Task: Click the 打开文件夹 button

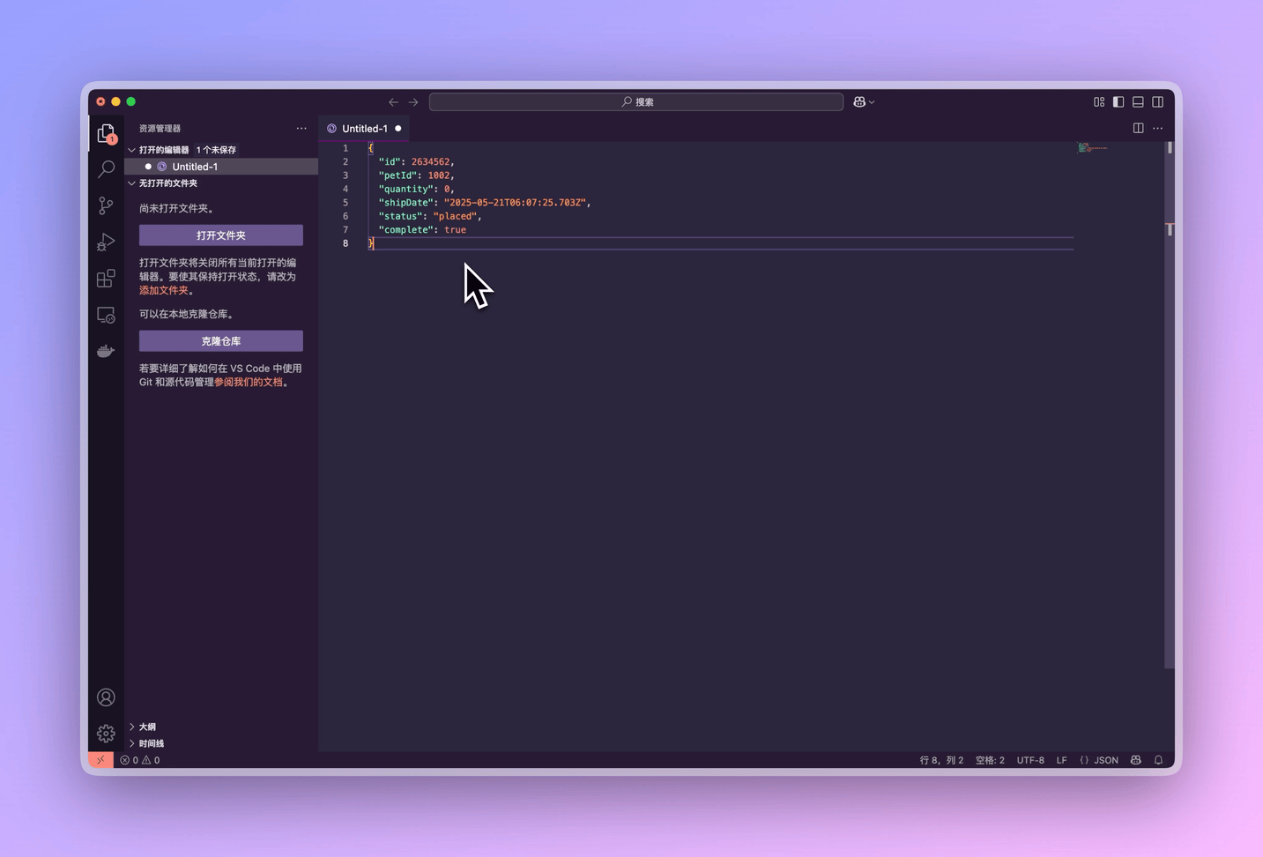Action: (220, 235)
